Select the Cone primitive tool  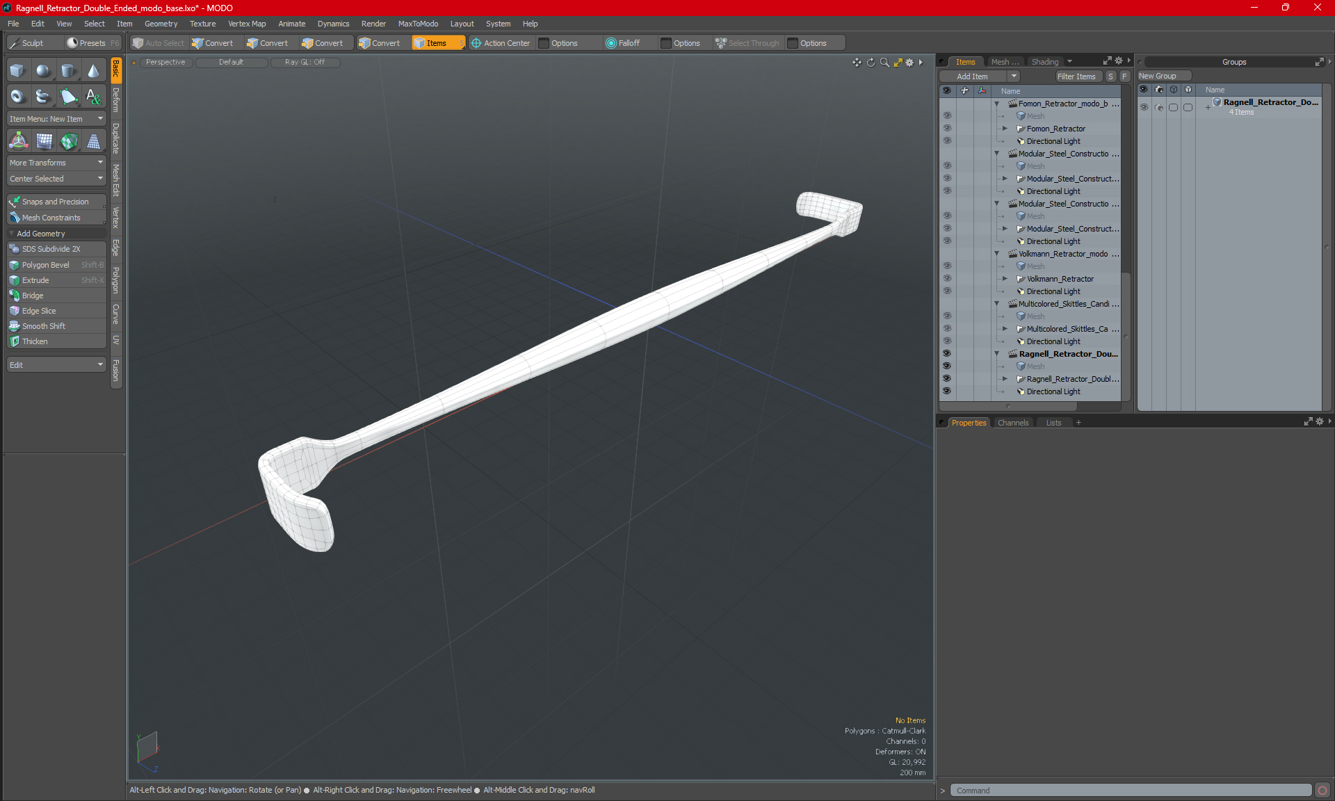tap(93, 70)
